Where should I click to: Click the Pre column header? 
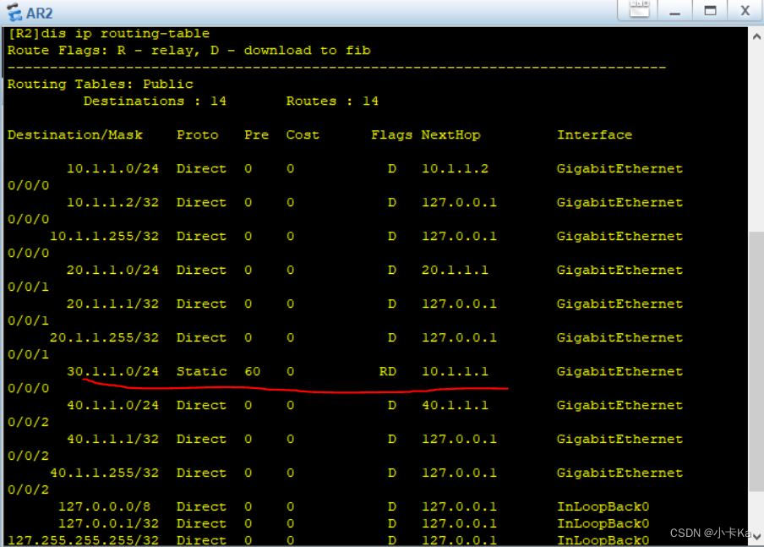coord(256,134)
